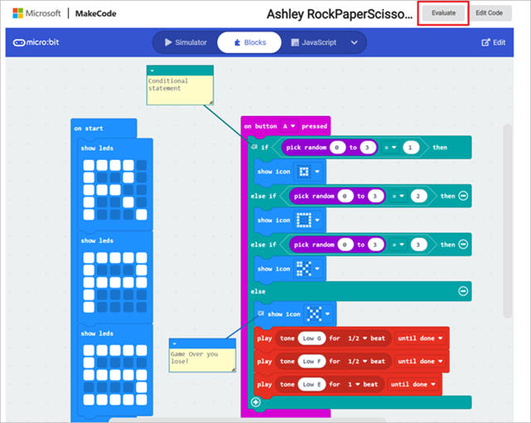Toggle top-left LED in the first show leds block
Viewport: 531px width, 423px height.
(x=89, y=165)
